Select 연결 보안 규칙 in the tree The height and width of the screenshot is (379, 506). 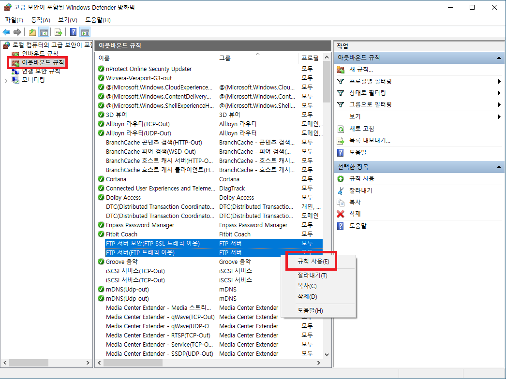point(41,71)
